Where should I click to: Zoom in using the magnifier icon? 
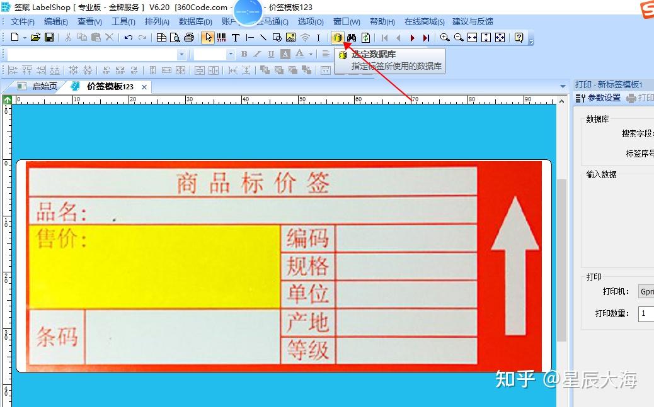point(444,37)
